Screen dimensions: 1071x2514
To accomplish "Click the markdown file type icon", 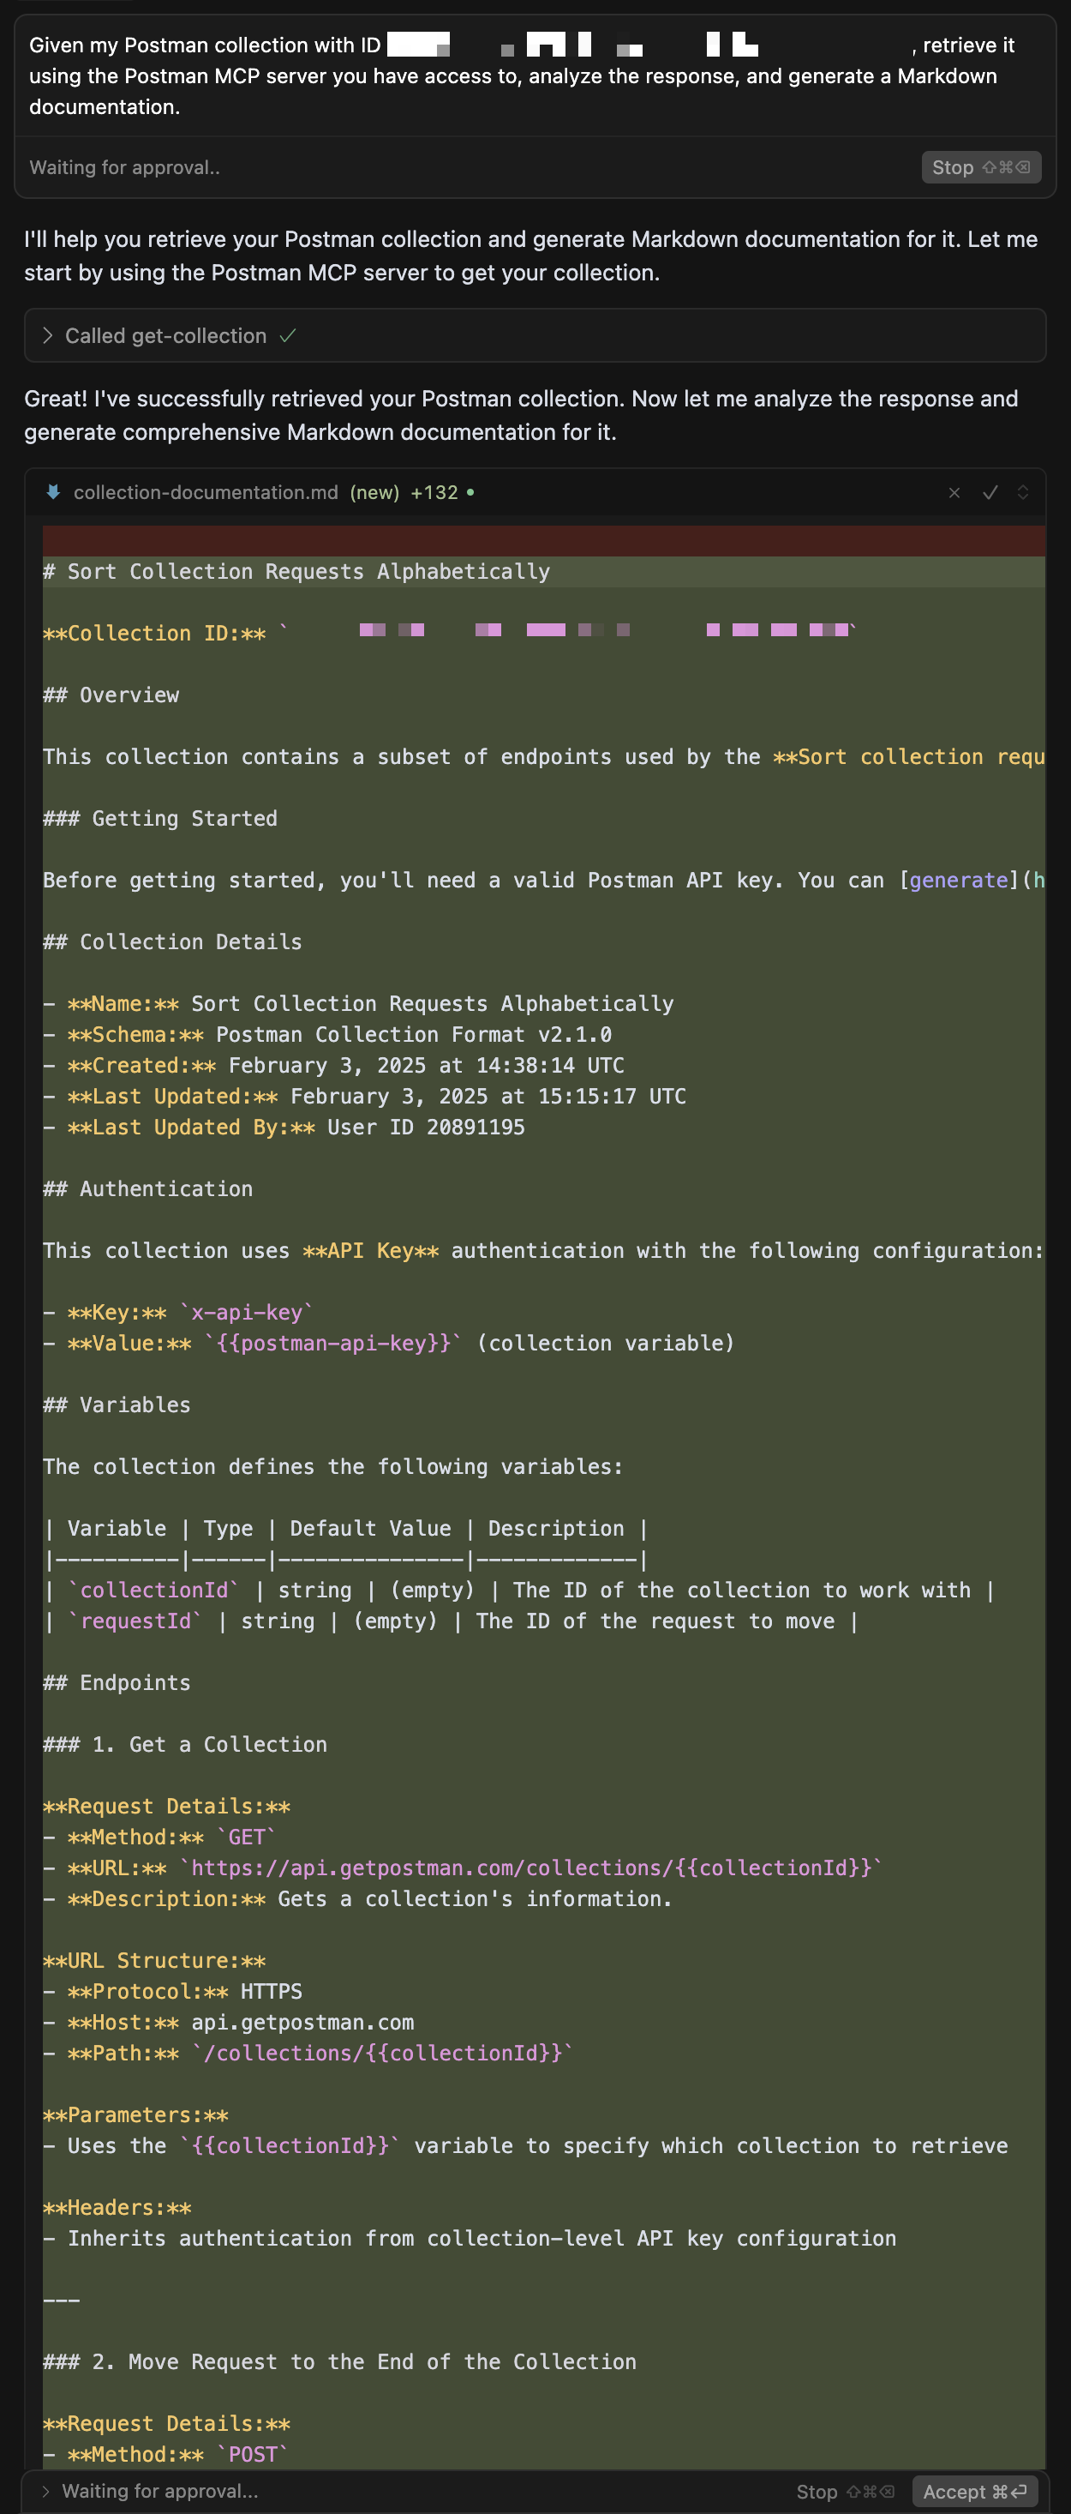I will coord(52,492).
